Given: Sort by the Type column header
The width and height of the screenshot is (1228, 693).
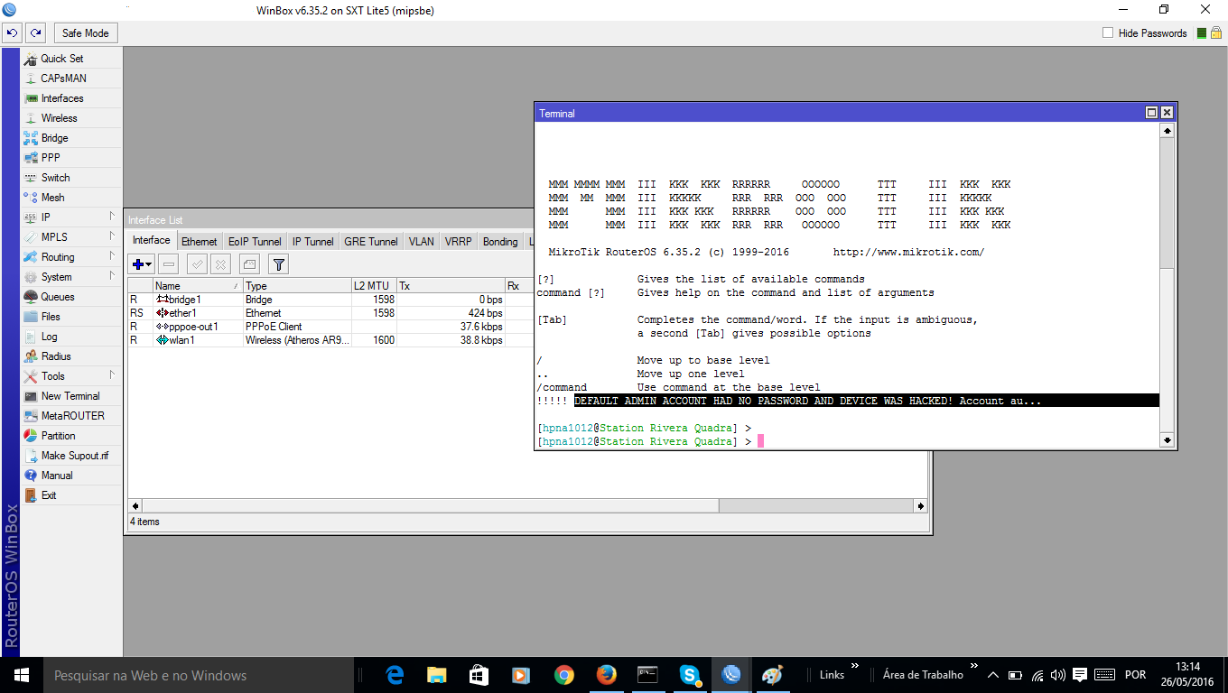Looking at the screenshot, I should tap(297, 286).
